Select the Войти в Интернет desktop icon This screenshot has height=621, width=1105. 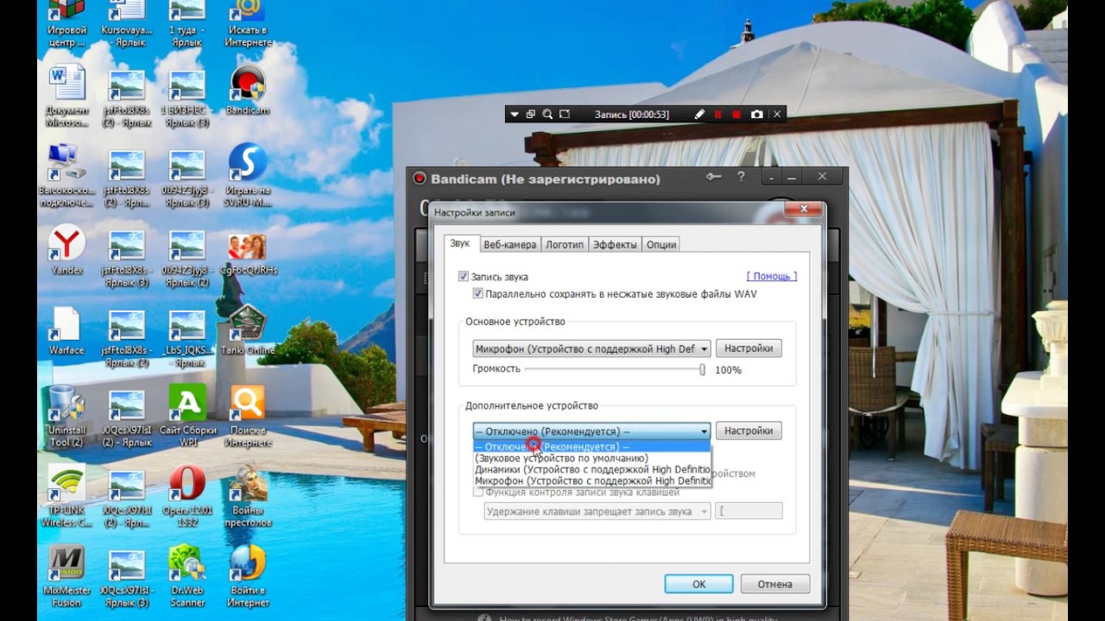click(x=248, y=576)
